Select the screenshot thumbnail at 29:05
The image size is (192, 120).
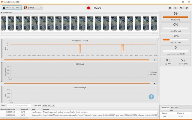(x=3, y=23)
